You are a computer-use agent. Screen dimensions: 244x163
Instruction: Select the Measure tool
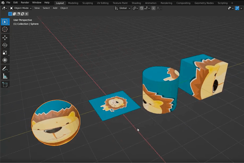pos(5,76)
